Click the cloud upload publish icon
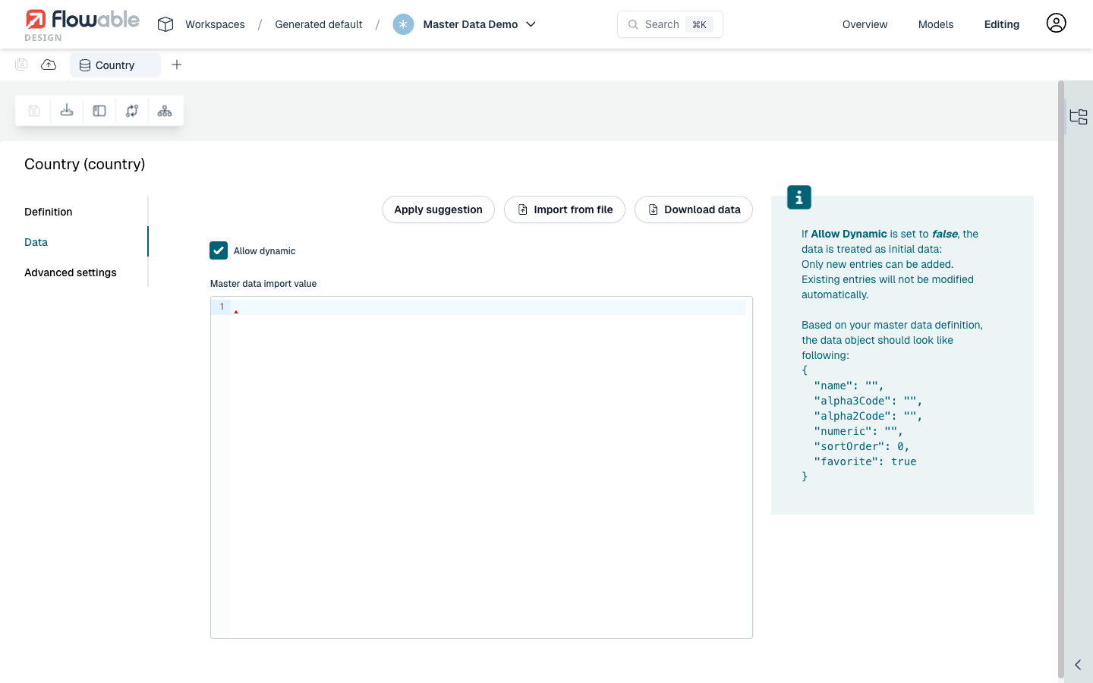 coord(49,65)
